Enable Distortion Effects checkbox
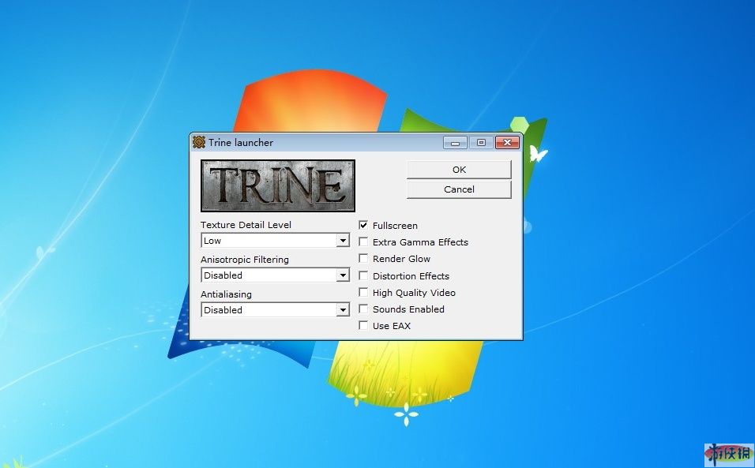The width and height of the screenshot is (755, 468). tap(363, 276)
